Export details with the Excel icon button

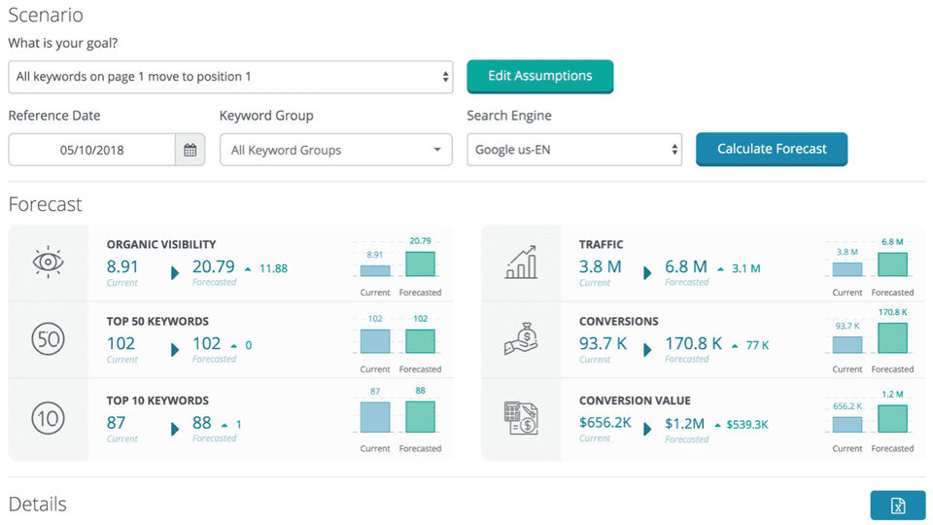coord(898,506)
